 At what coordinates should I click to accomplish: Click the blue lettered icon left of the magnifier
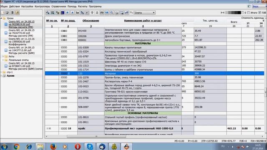click(107, 12)
